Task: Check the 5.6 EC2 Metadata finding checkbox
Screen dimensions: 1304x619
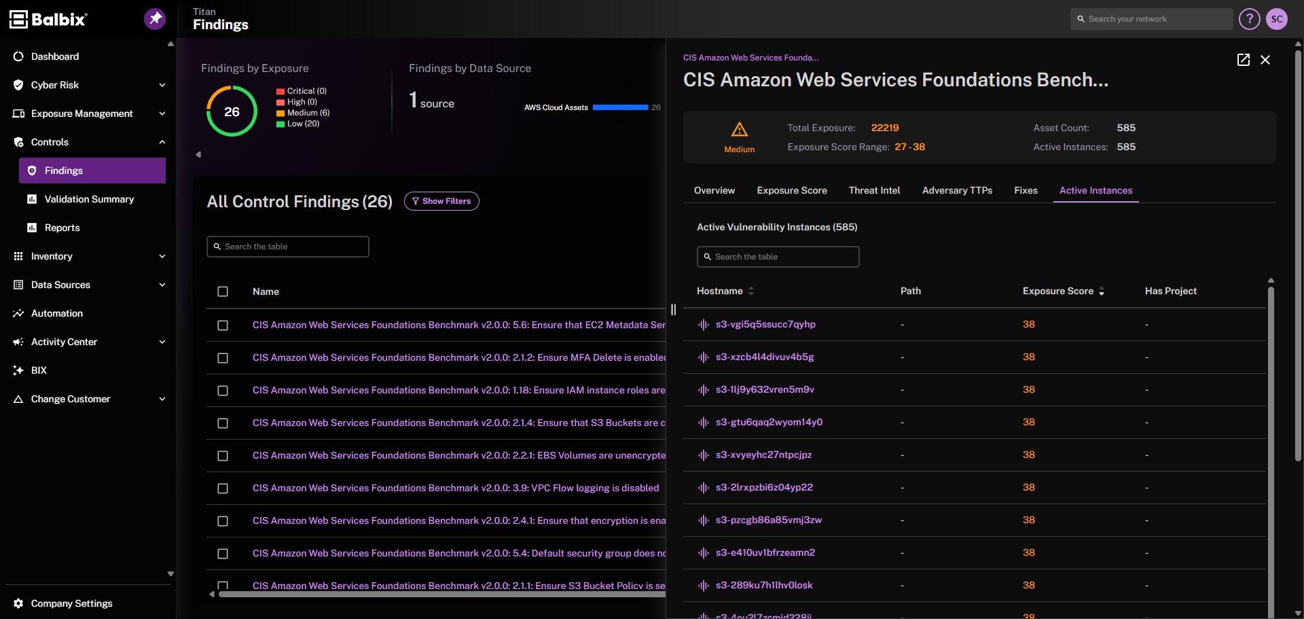Action: click(223, 325)
